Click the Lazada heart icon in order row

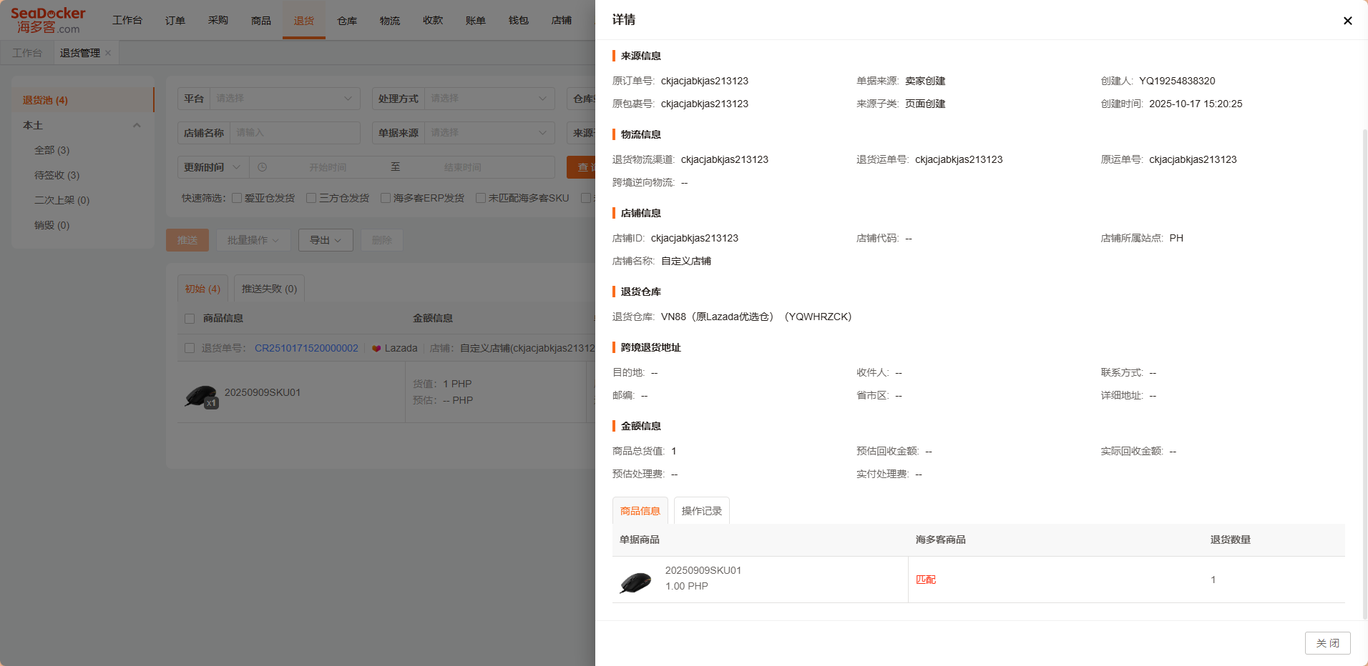click(376, 349)
